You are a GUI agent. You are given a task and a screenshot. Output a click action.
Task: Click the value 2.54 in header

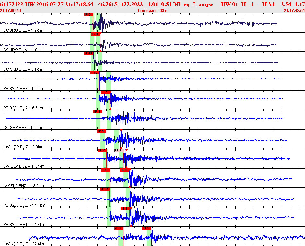pos(286,4)
